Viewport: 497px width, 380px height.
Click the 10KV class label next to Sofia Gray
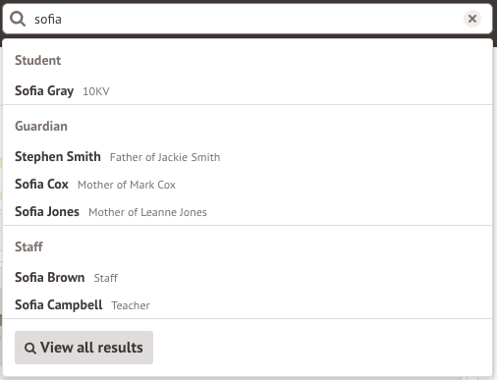[x=96, y=91]
